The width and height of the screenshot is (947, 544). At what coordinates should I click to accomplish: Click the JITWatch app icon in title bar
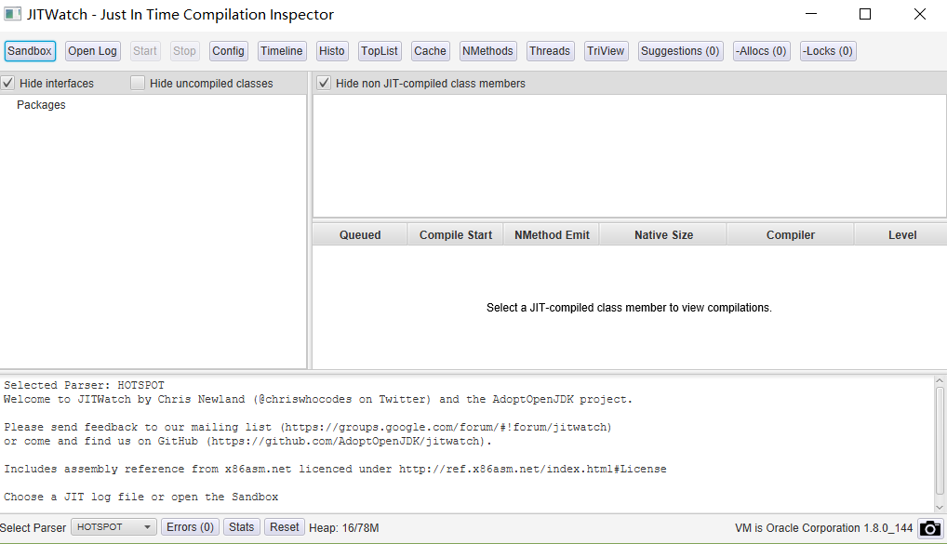13,14
